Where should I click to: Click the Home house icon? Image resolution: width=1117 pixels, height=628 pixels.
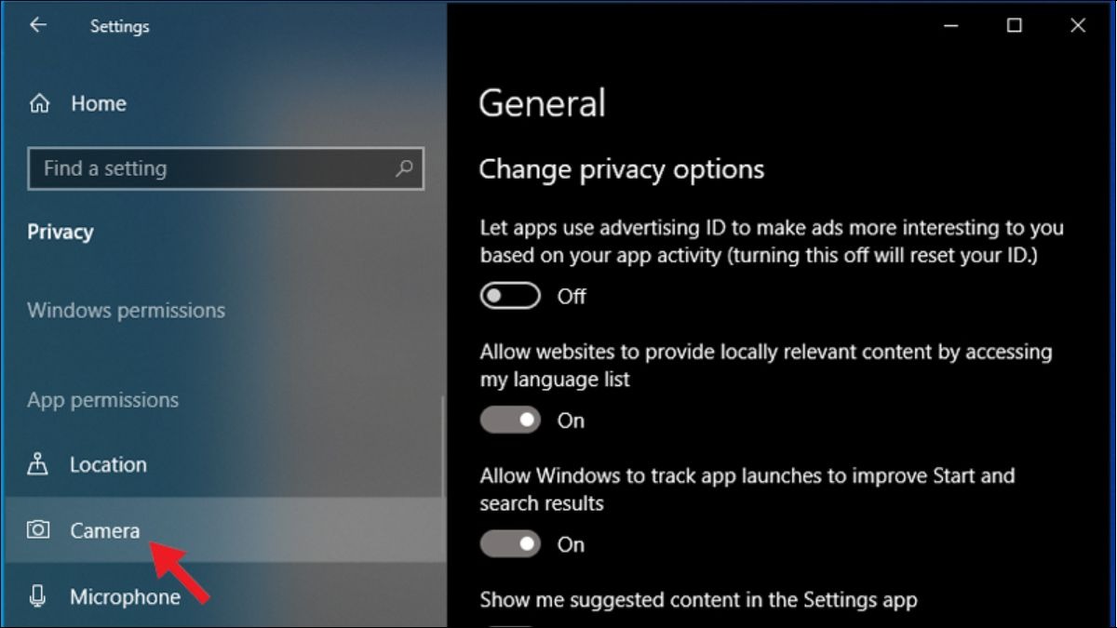tap(39, 103)
